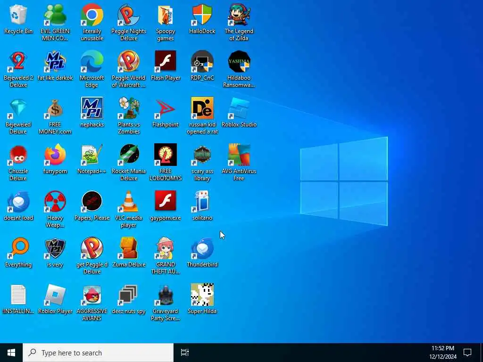Click the Zuma Deluxe icon
483x362 pixels.
129,248
